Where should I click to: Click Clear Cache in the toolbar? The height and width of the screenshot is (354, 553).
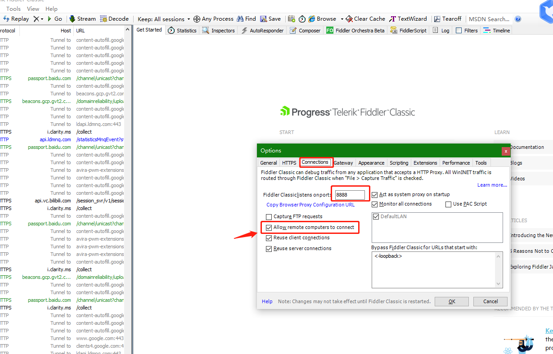click(x=365, y=19)
